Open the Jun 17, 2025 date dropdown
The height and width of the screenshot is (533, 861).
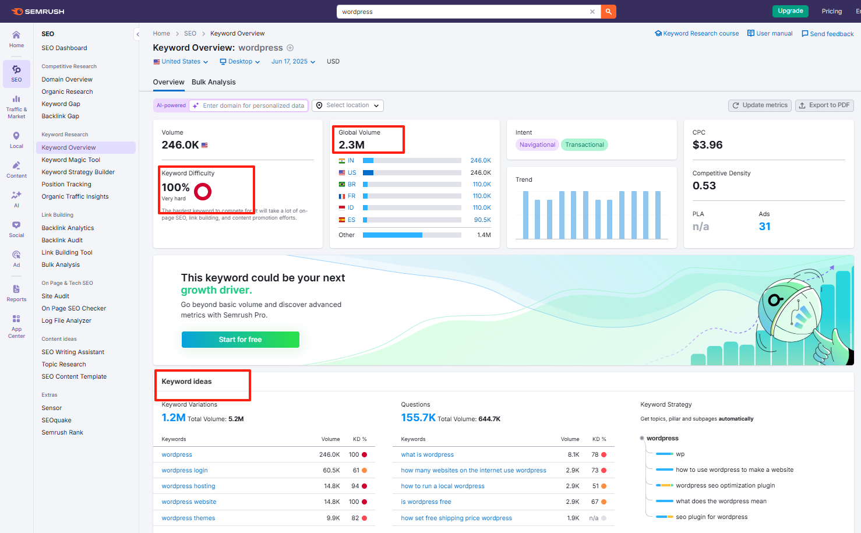[x=293, y=62]
